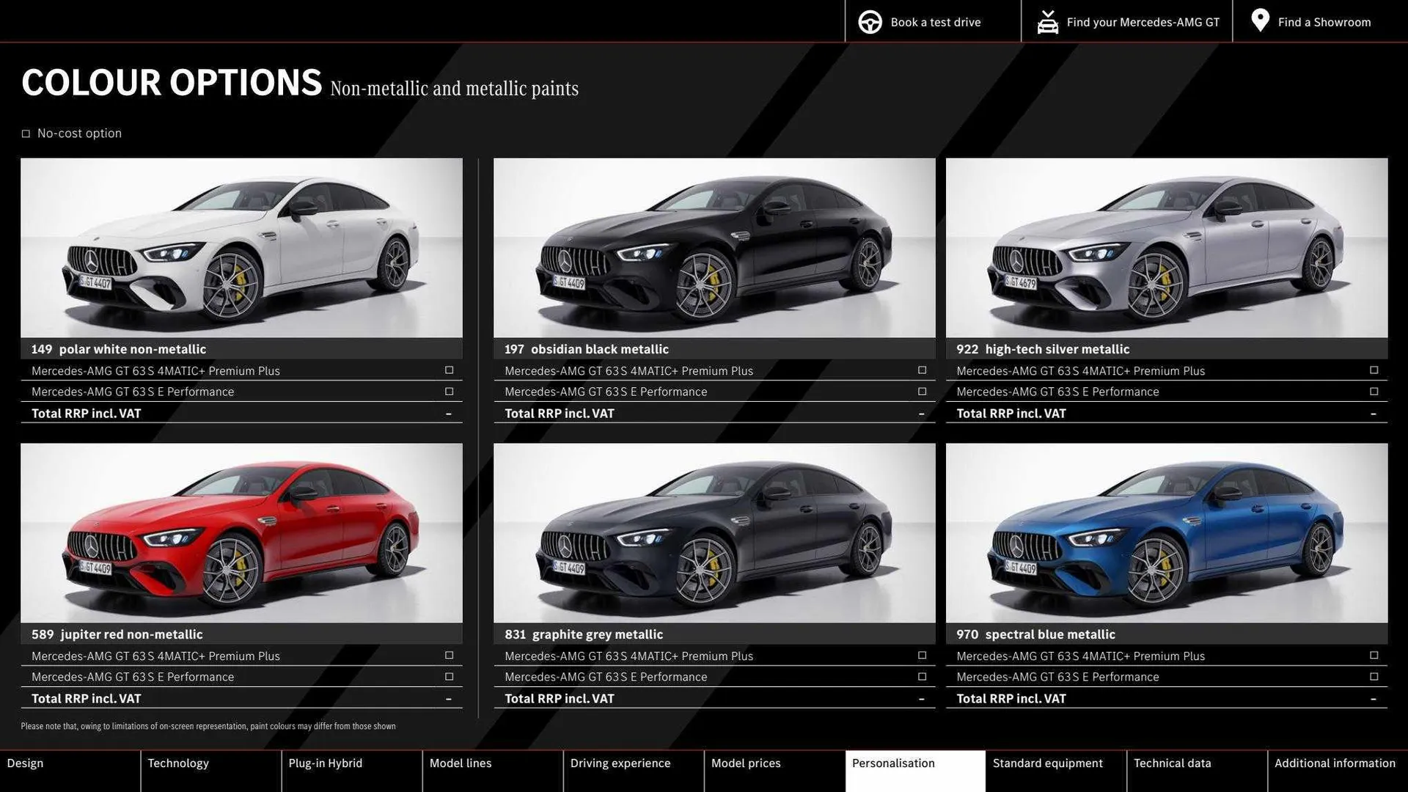Enable E Performance option for spectral blue
This screenshot has height=792, width=1408.
(x=1373, y=677)
